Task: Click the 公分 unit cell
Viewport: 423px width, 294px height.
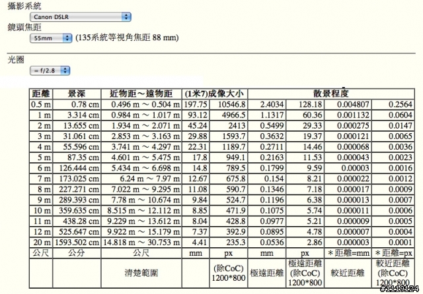Action: click(x=77, y=253)
